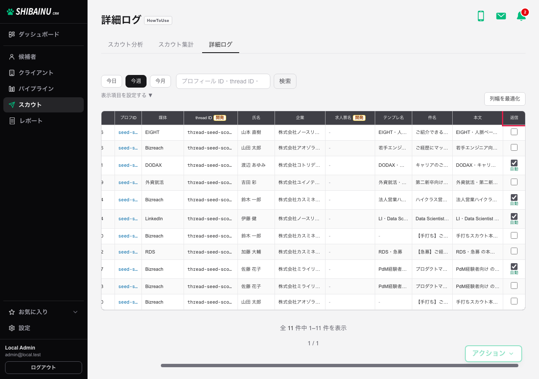Click the 候補者 person icon

coord(12,57)
